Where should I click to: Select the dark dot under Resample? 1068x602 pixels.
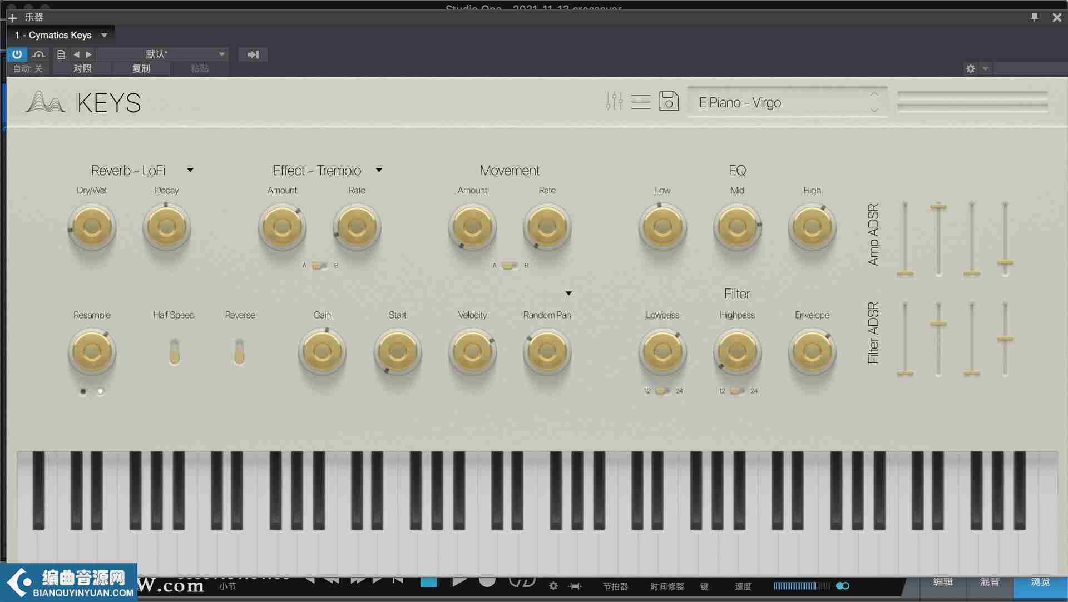pyautogui.click(x=83, y=391)
